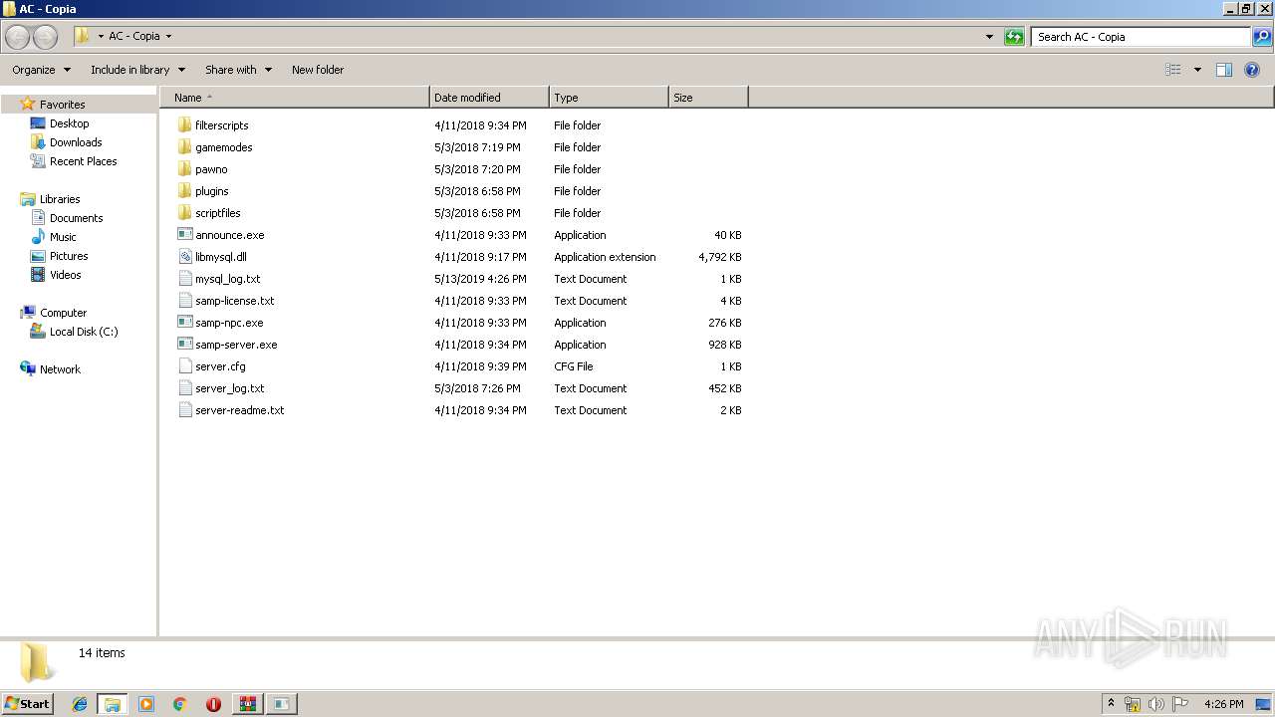Select the server.cfg file icon

[184, 366]
